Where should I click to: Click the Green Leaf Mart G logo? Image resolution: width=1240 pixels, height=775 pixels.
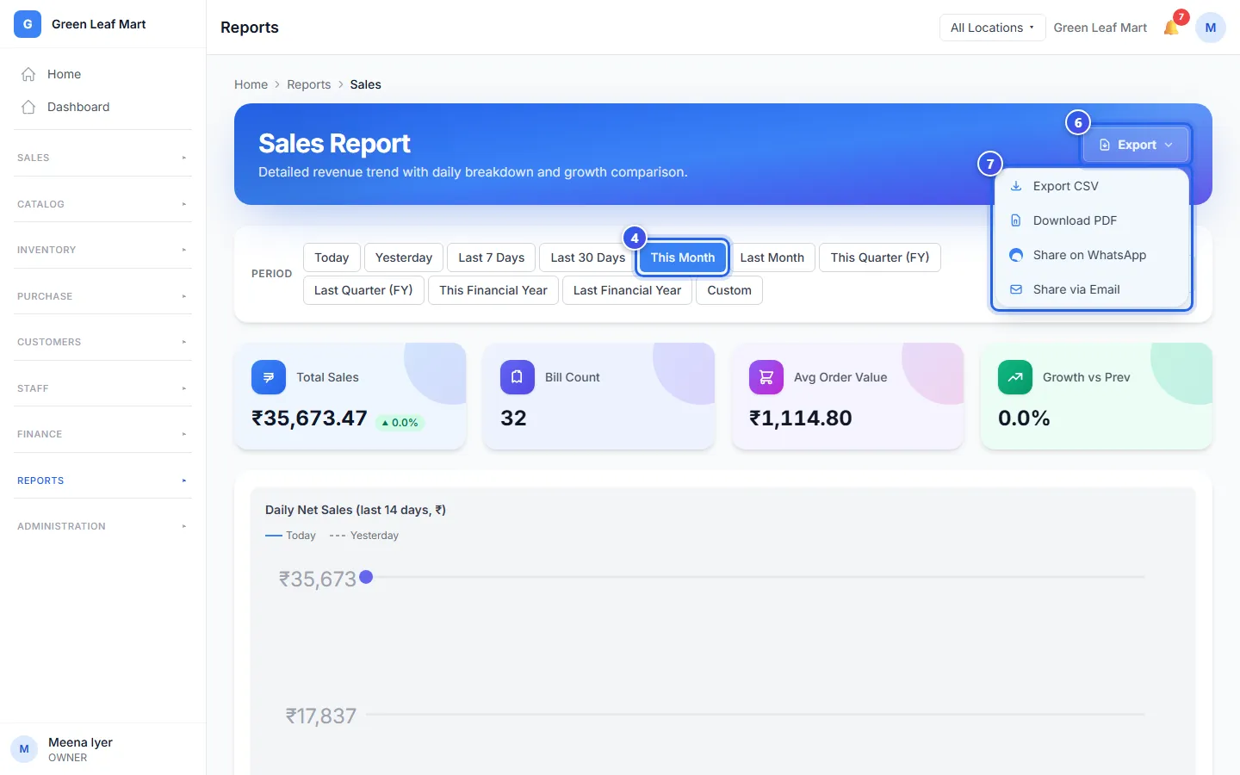[x=28, y=24]
